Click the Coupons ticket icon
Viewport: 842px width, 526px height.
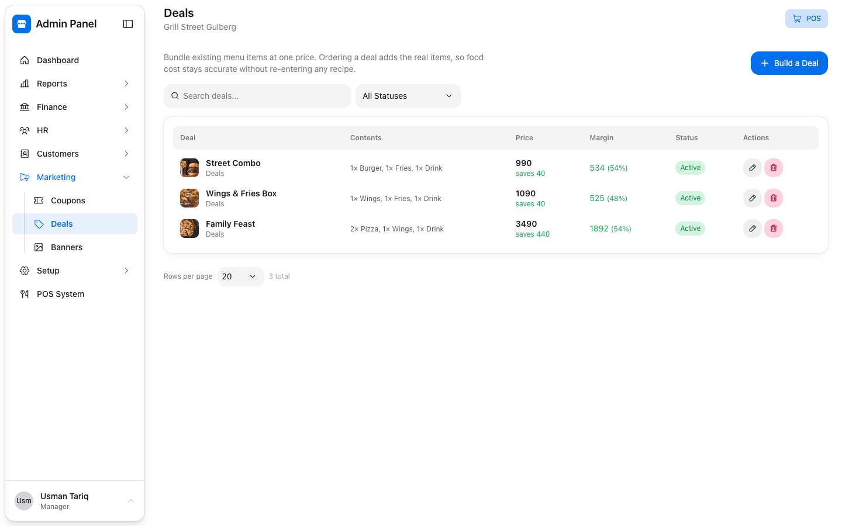point(39,200)
